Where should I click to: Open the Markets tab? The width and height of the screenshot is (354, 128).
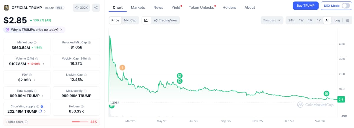tap(138, 7)
